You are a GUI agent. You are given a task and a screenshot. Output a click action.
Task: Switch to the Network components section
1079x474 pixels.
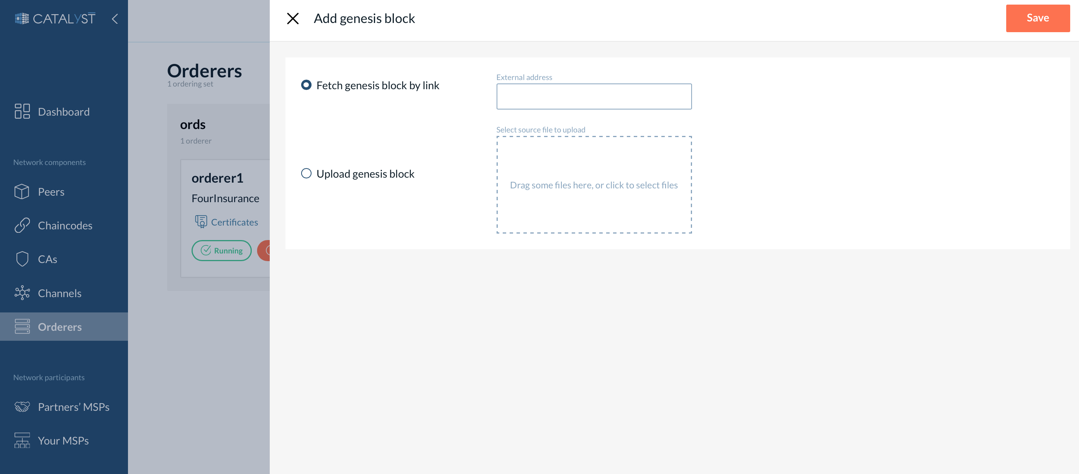tap(49, 162)
